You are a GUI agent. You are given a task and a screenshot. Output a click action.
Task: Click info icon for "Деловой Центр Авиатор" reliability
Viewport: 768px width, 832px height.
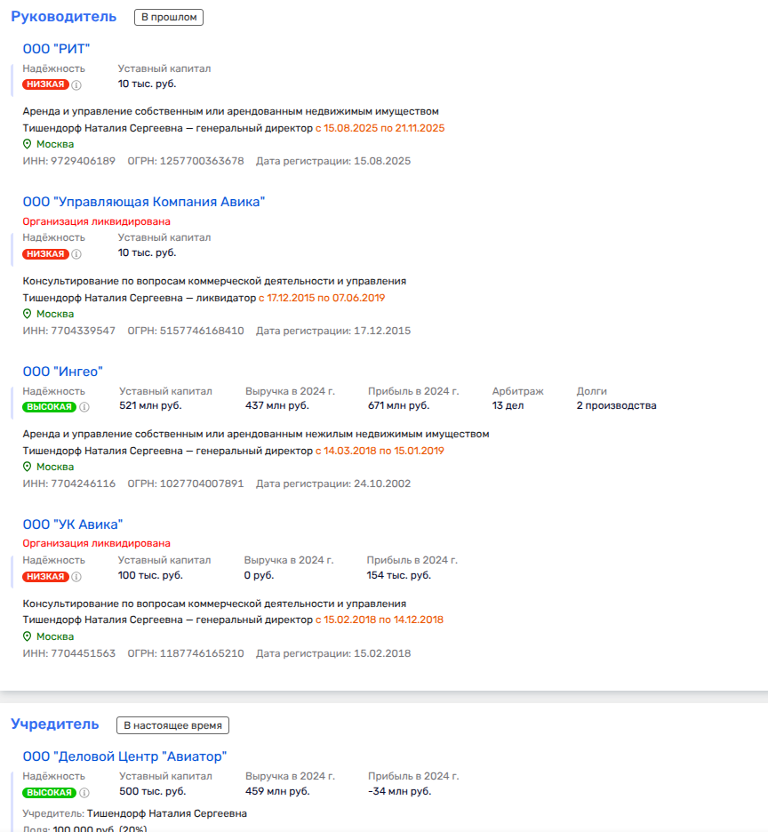coord(84,793)
